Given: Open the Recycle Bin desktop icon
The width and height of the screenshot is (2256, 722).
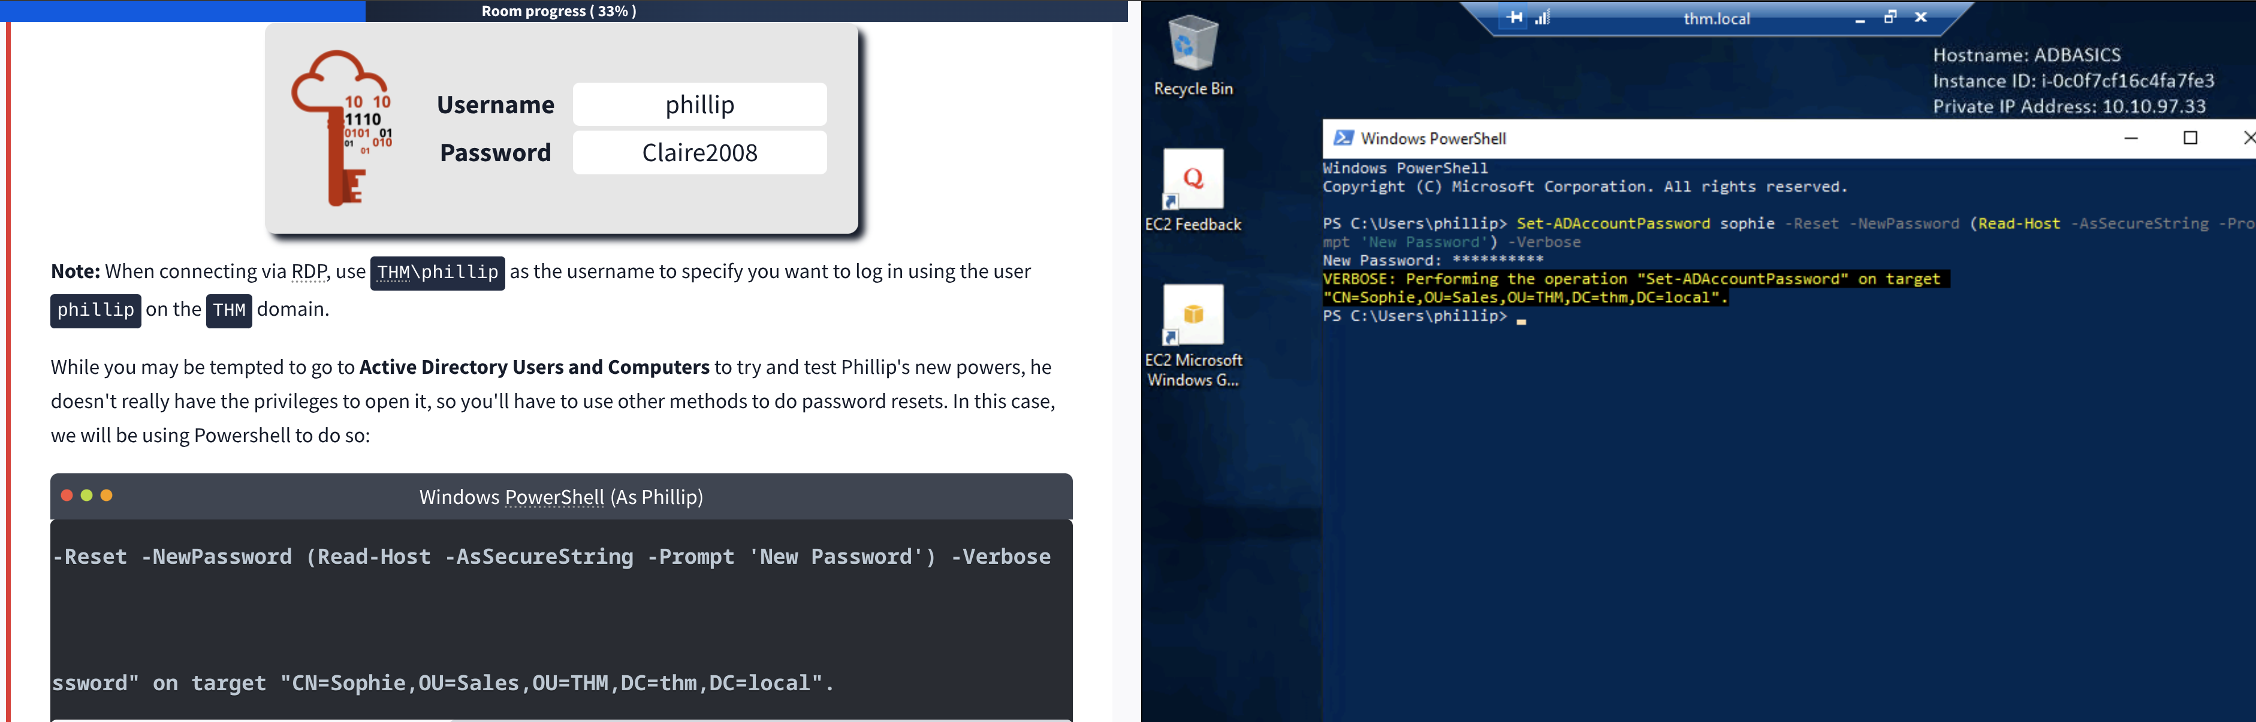Looking at the screenshot, I should pos(1193,55).
